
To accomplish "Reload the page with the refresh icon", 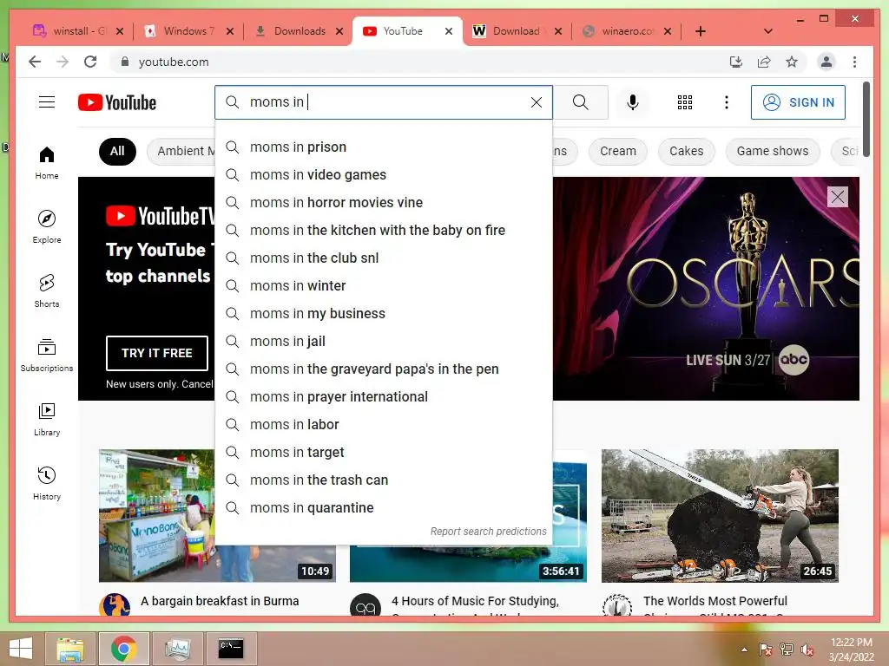I will point(90,62).
